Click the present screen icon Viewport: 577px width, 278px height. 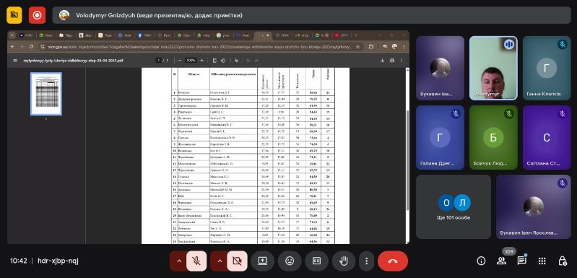(262, 261)
